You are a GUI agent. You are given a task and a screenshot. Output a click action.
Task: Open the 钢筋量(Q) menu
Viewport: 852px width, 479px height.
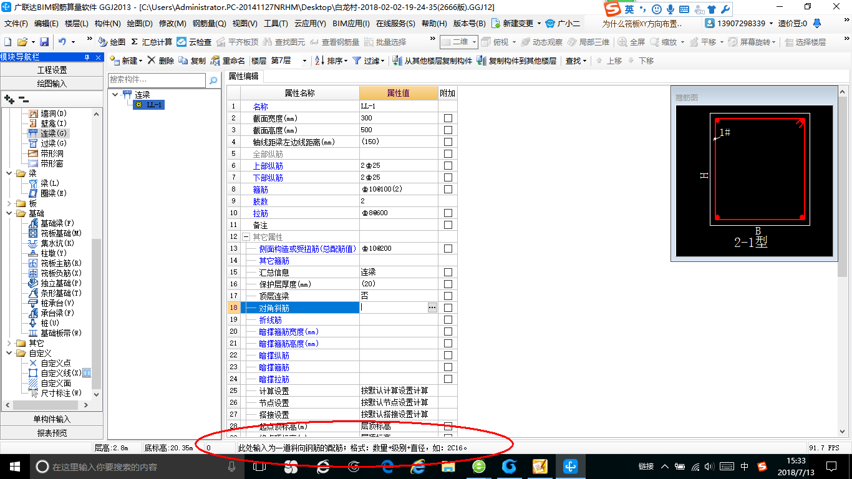209,24
